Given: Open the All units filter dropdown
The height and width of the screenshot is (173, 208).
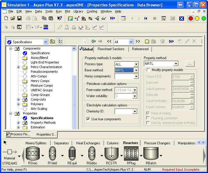Looking at the screenshot, I should tap(131, 42).
